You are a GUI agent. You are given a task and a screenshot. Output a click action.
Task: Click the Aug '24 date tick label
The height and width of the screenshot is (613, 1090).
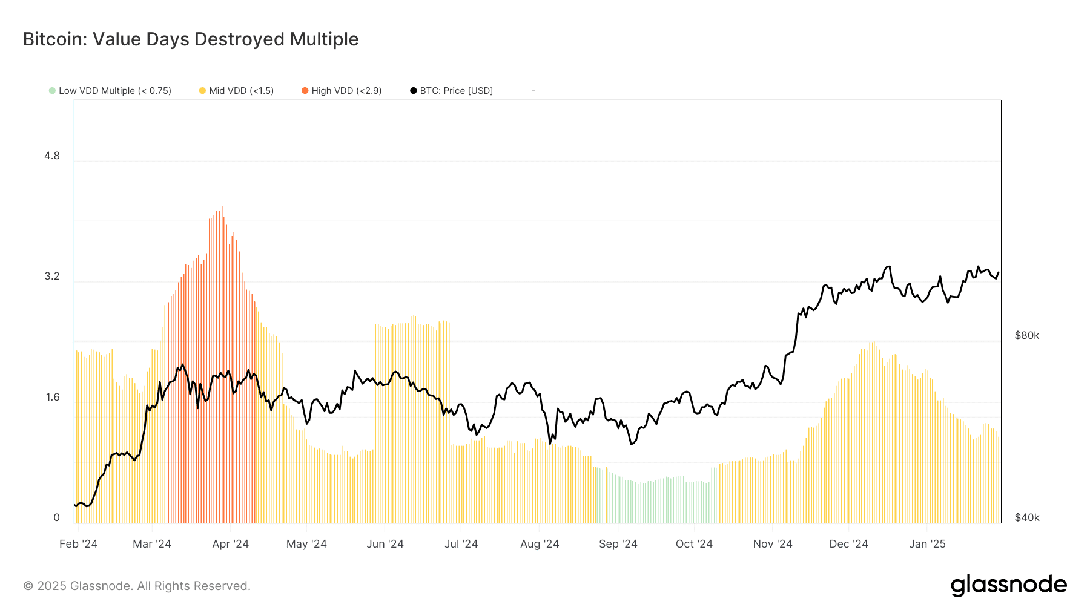coord(540,544)
